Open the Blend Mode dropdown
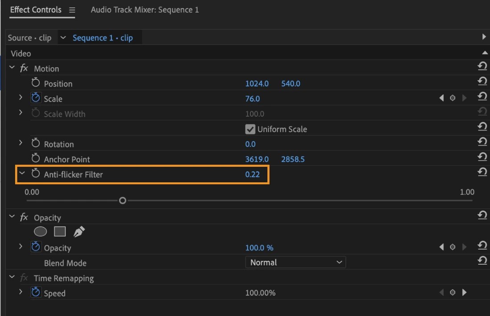Viewport: 490px width, 316px height. click(295, 262)
